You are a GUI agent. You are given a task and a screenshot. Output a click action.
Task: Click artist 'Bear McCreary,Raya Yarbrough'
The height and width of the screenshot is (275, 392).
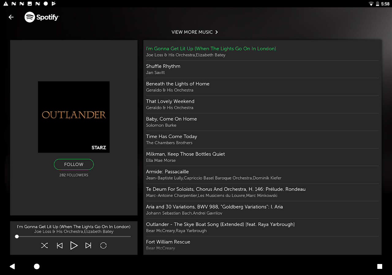tap(176, 231)
